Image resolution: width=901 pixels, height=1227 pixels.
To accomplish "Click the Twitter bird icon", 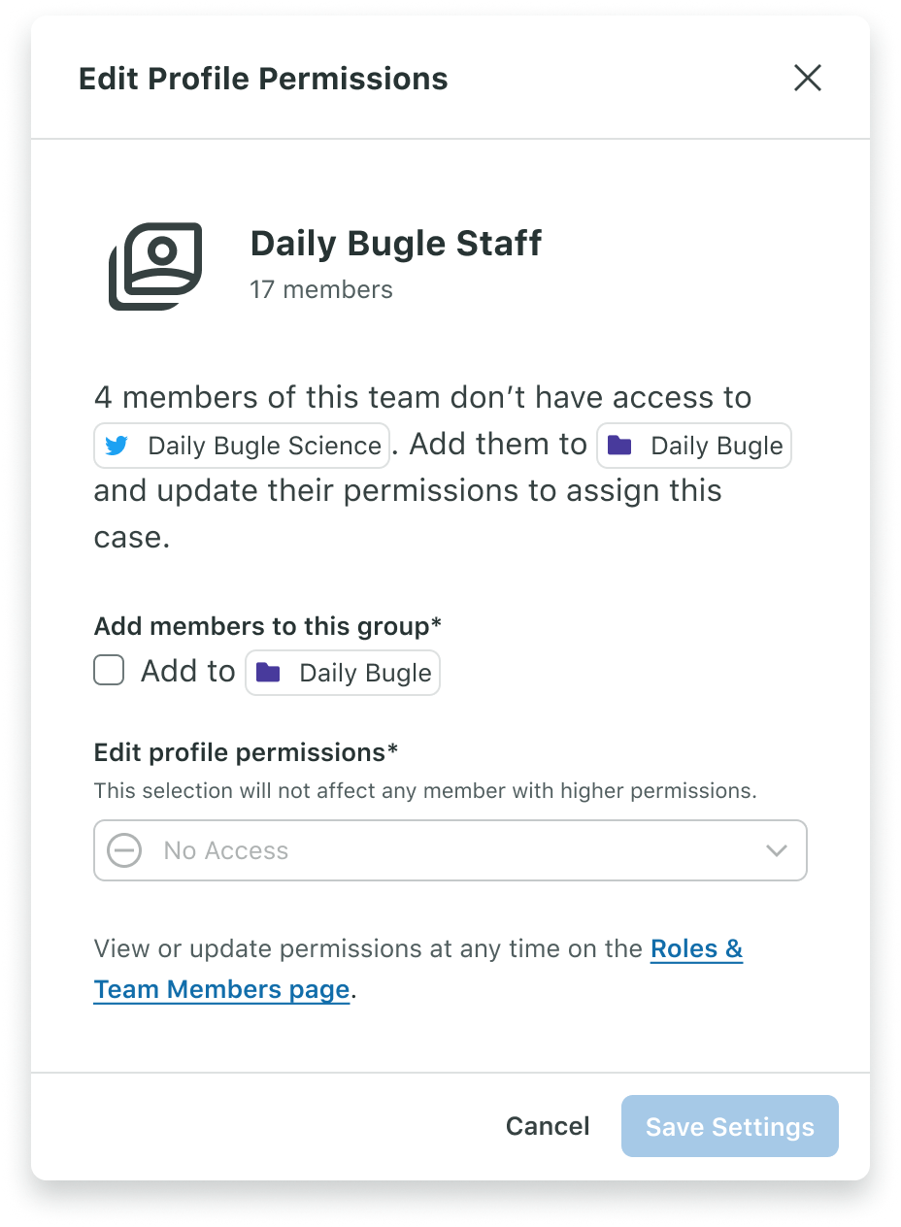I will 117,446.
